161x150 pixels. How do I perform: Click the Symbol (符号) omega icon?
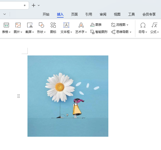tap(143, 25)
